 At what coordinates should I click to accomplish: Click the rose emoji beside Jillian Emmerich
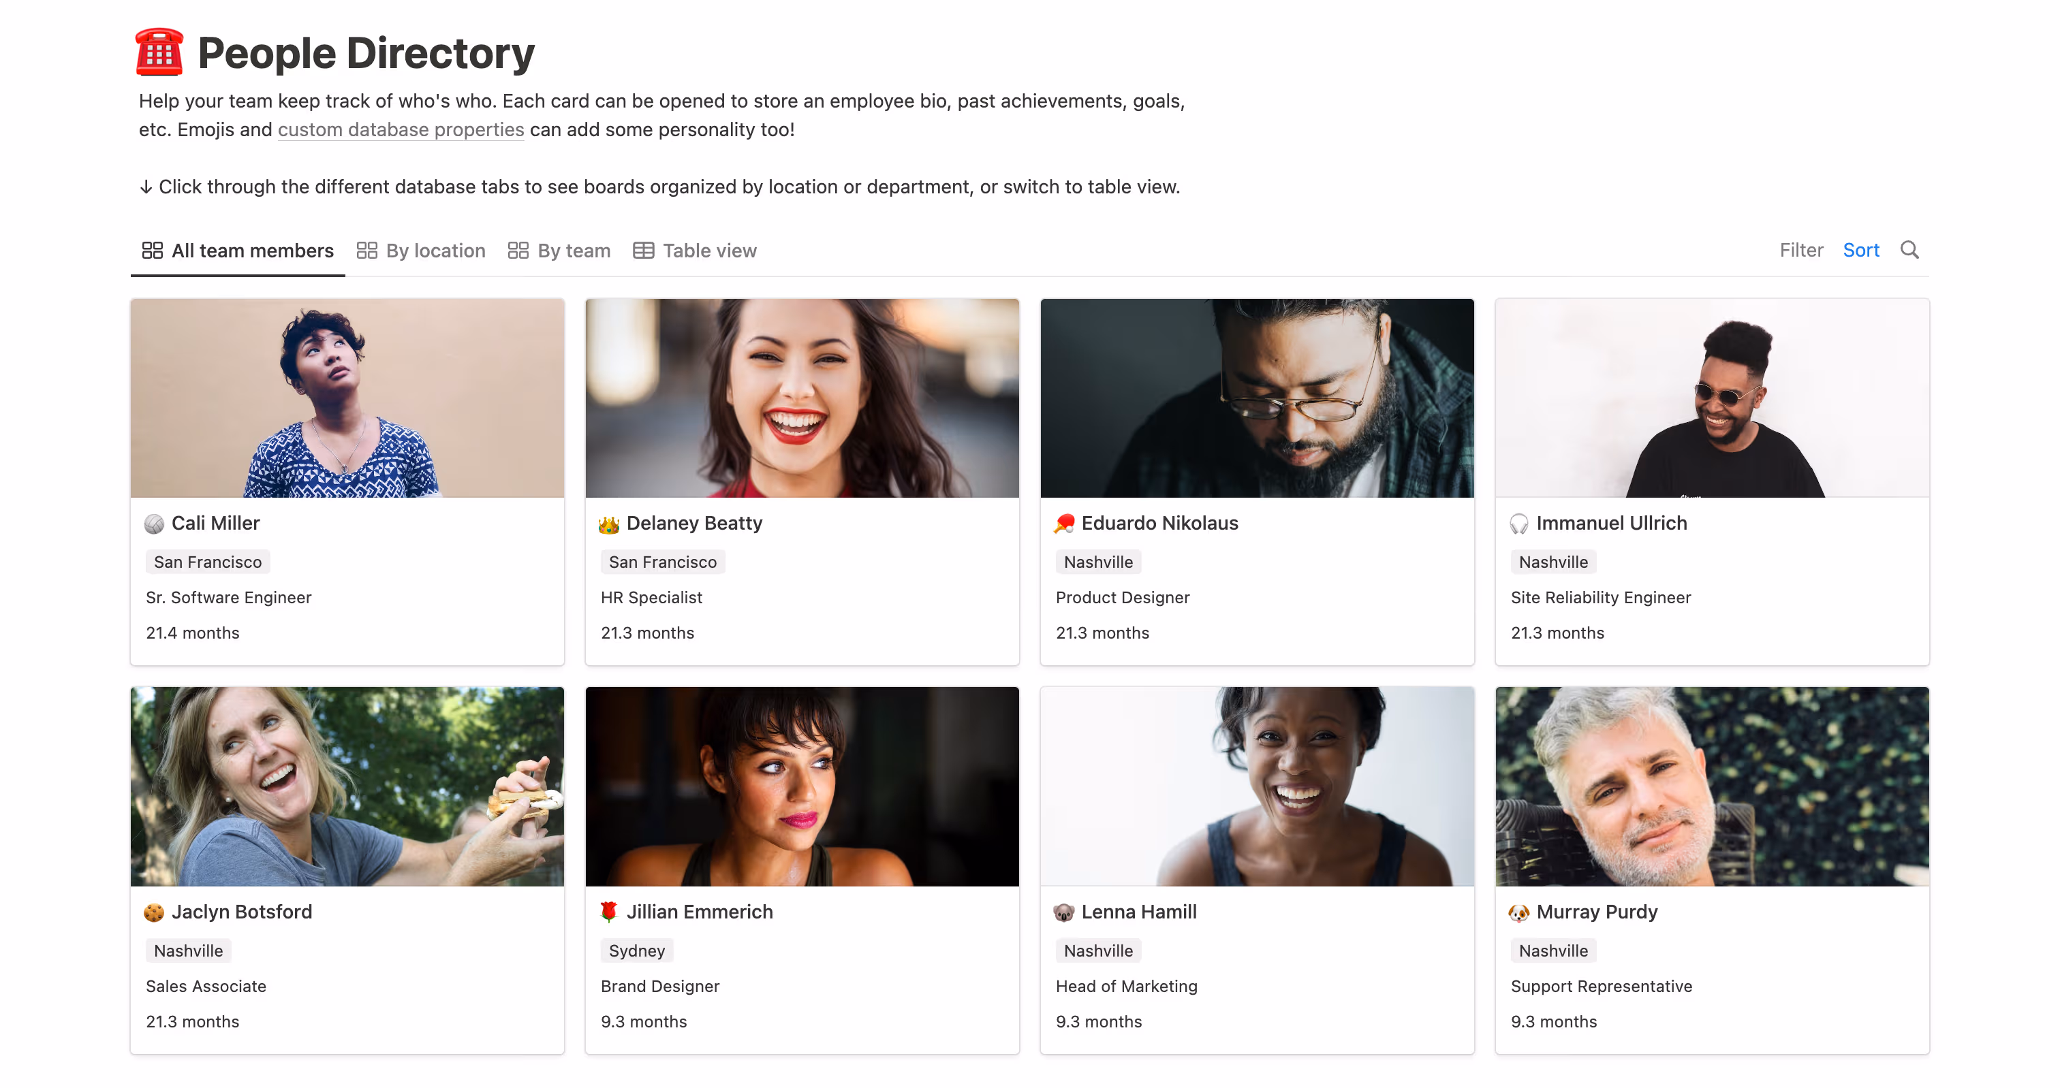[x=608, y=912]
